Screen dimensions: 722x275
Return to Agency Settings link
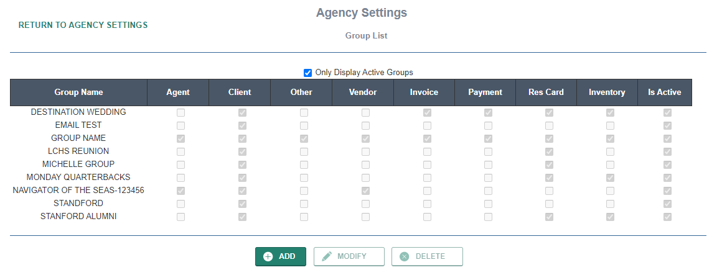pyautogui.click(x=83, y=25)
